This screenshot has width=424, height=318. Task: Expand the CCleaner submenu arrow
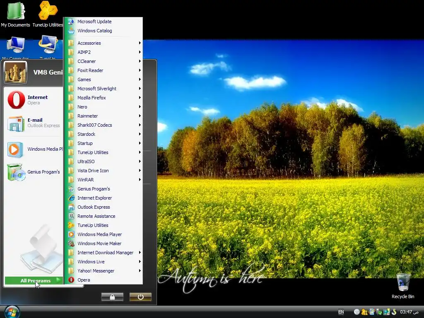(x=140, y=61)
